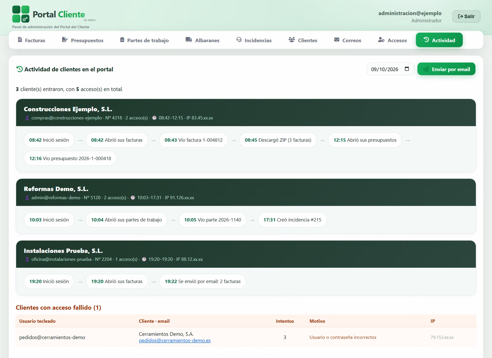
Task: Open the calendar picker icon in date field
Action: click(407, 69)
